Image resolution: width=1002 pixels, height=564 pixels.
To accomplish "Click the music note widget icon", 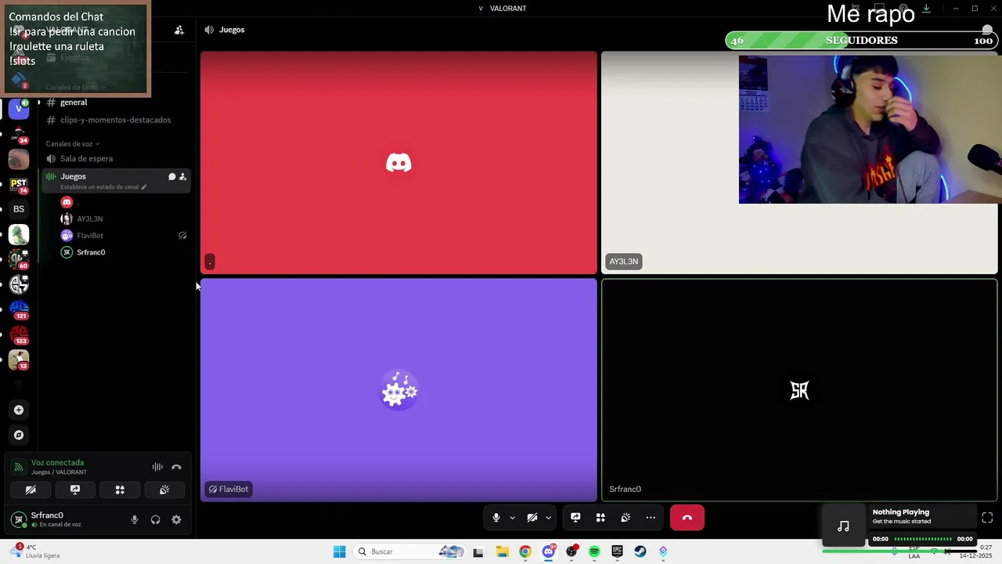I will point(843,526).
